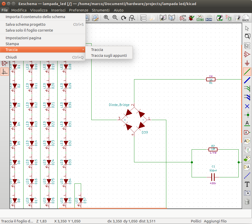Expand the Traccia submenu arrow

[83, 50]
